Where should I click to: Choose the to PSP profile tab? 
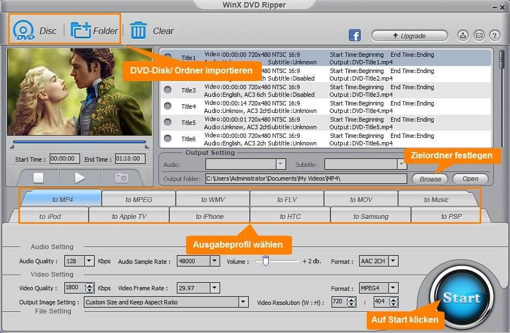click(x=451, y=216)
